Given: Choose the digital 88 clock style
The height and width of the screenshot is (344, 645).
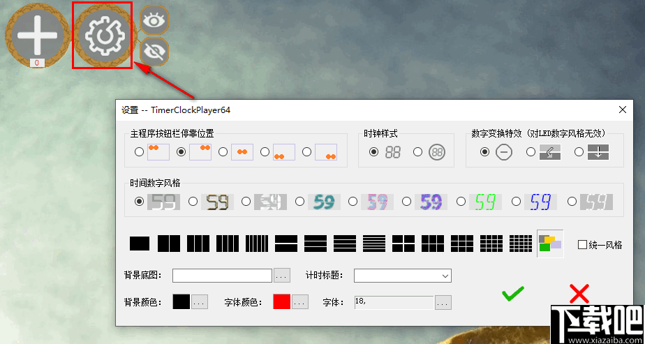Looking at the screenshot, I should coord(373,152).
